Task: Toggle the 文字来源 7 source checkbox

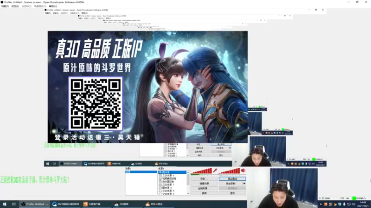Action: point(160,184)
